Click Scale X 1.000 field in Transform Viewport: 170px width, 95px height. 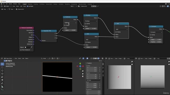point(92,84)
